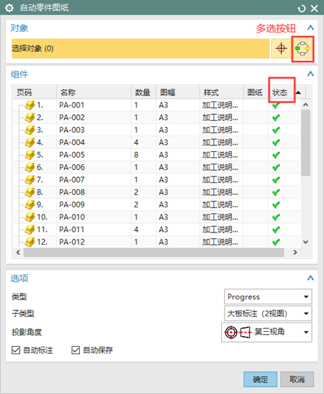Toggle the 自动标注 checkbox
This screenshot has height=394, width=324.
[16, 350]
